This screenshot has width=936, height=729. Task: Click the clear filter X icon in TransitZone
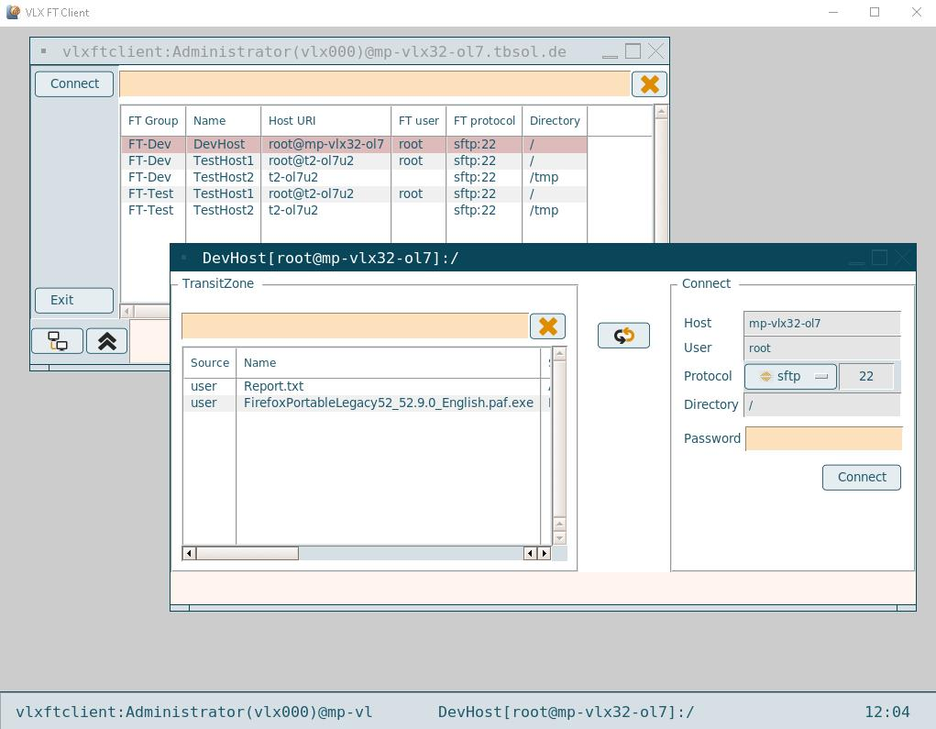tap(547, 326)
